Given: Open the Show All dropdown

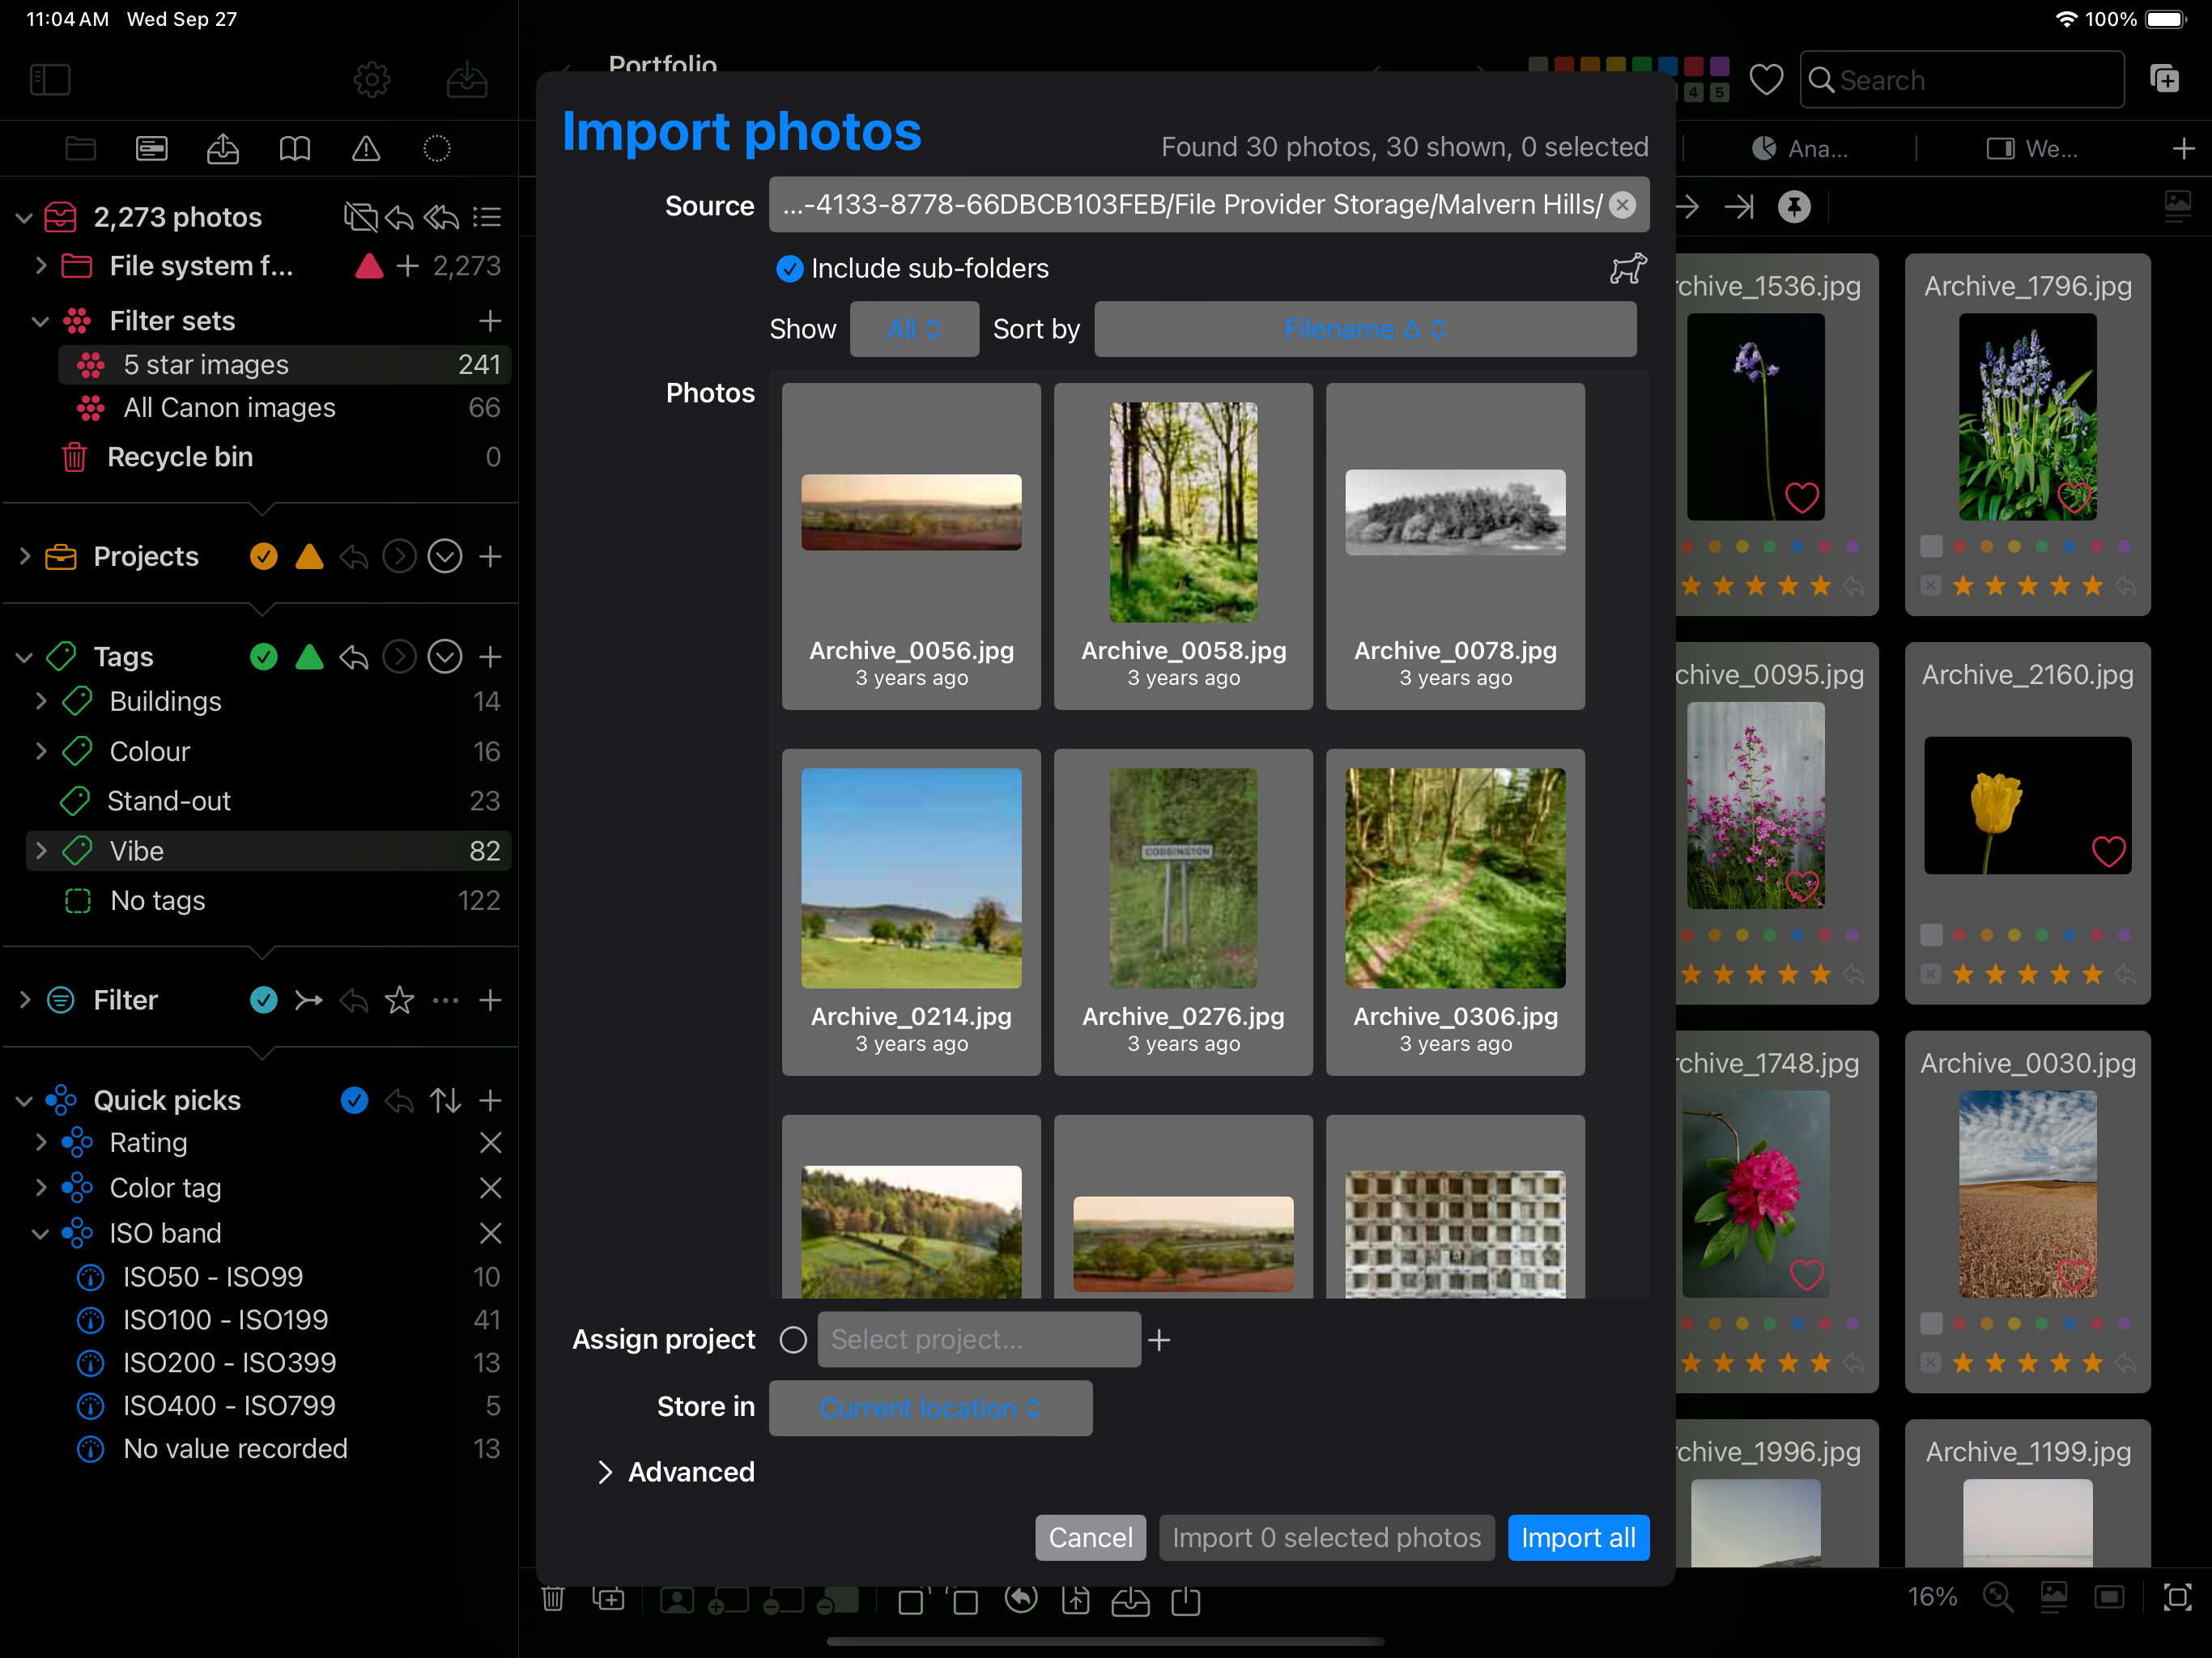Looking at the screenshot, I should pos(914,329).
